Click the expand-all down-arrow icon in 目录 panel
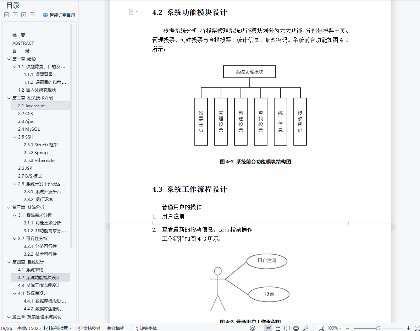The height and width of the screenshot is (331, 420). point(7,15)
